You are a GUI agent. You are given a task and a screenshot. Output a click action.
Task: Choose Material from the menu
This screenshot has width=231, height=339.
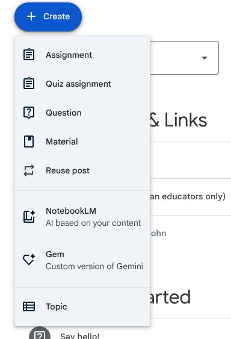pyautogui.click(x=82, y=142)
